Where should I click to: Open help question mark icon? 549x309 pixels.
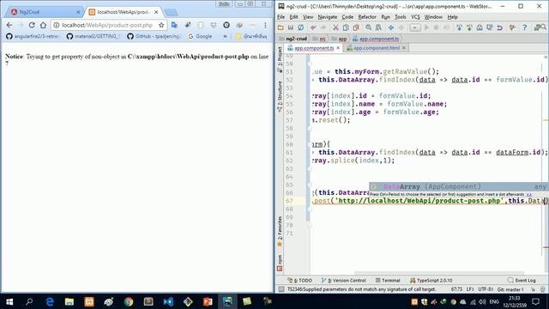click(524, 27)
